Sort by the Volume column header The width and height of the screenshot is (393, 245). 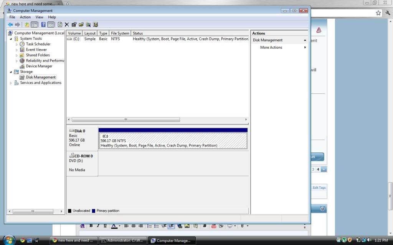point(74,33)
